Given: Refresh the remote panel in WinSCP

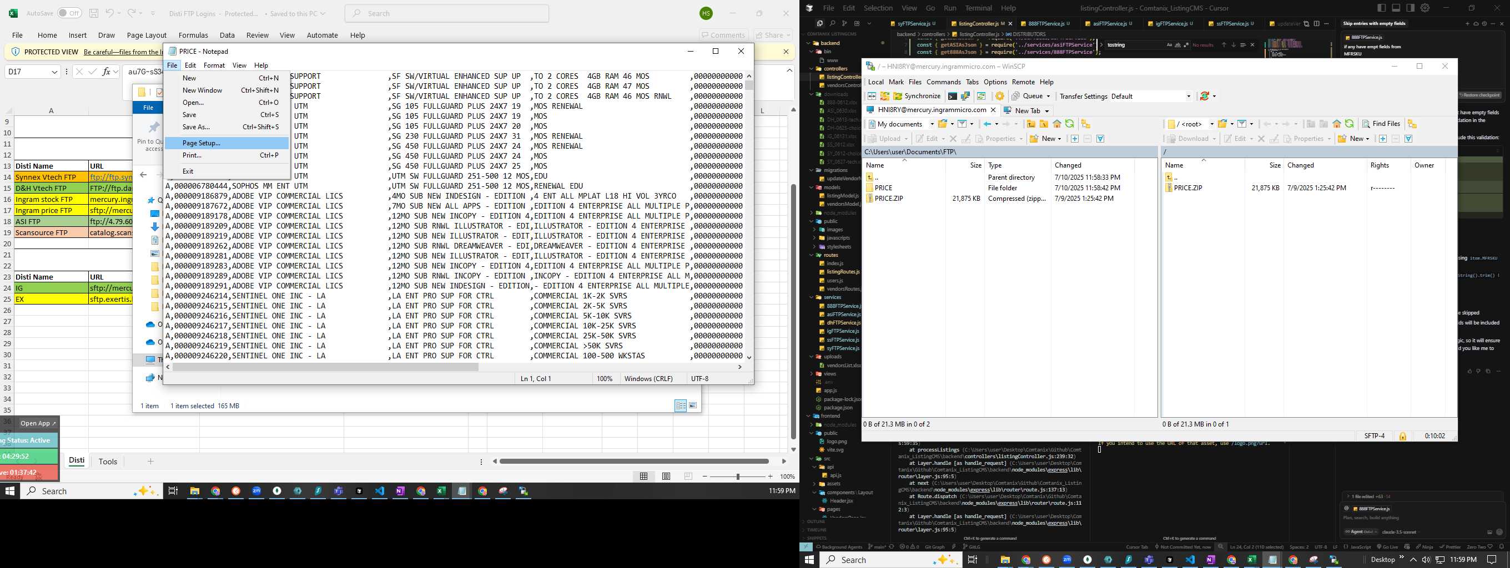Looking at the screenshot, I should click(x=1350, y=124).
